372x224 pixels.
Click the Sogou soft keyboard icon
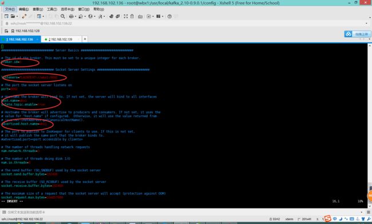click(352, 219)
